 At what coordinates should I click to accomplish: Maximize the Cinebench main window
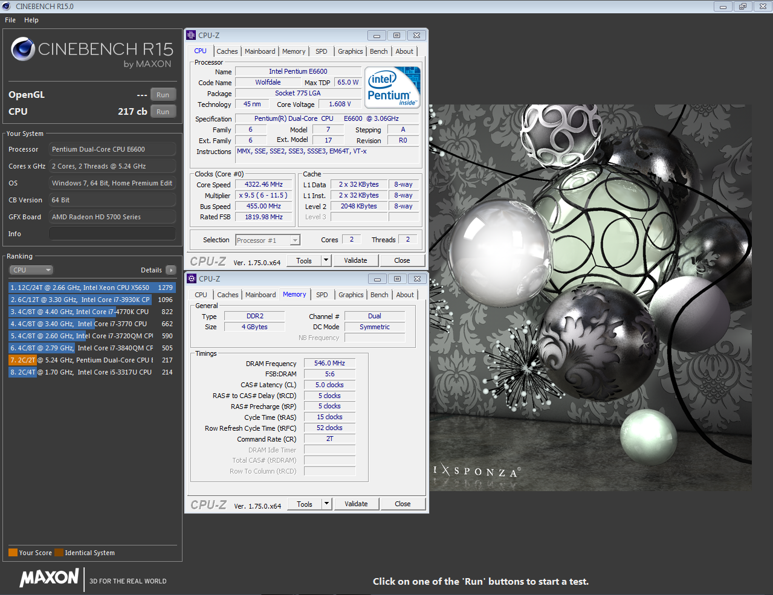coord(743,7)
